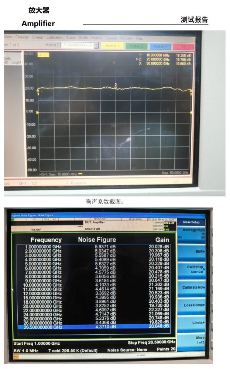
Task: Click the yellow Marker 1 button
Action: [x=112, y=46]
